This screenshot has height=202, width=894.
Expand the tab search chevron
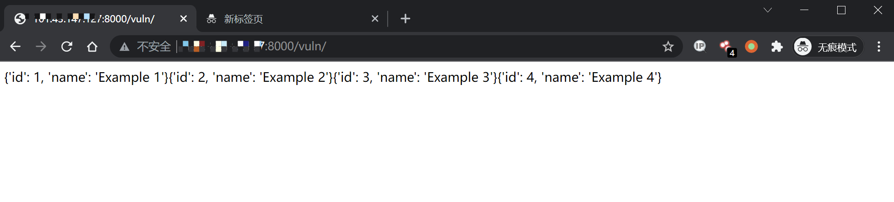tap(768, 10)
